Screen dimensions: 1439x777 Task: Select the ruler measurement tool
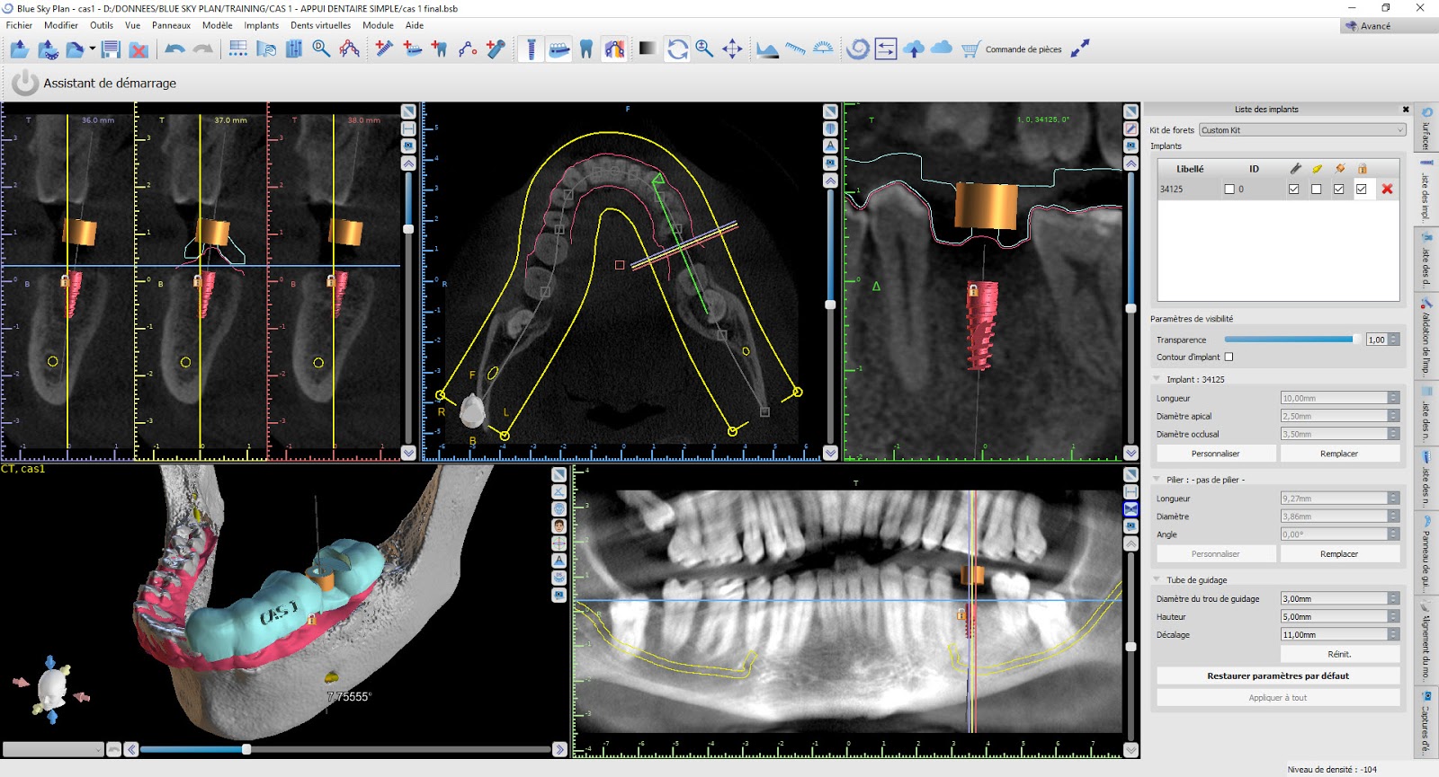click(795, 49)
